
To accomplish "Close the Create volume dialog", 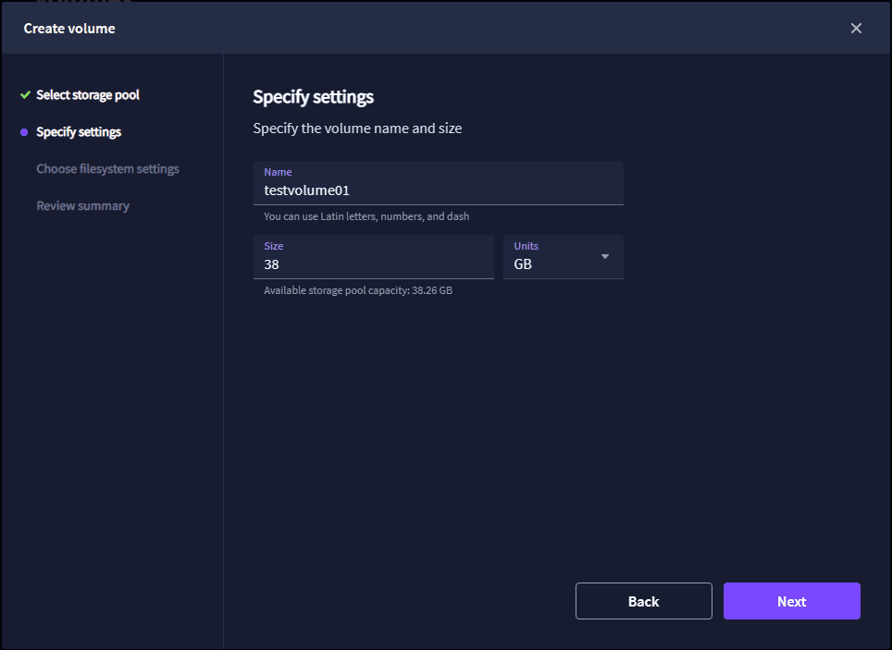I will [856, 28].
